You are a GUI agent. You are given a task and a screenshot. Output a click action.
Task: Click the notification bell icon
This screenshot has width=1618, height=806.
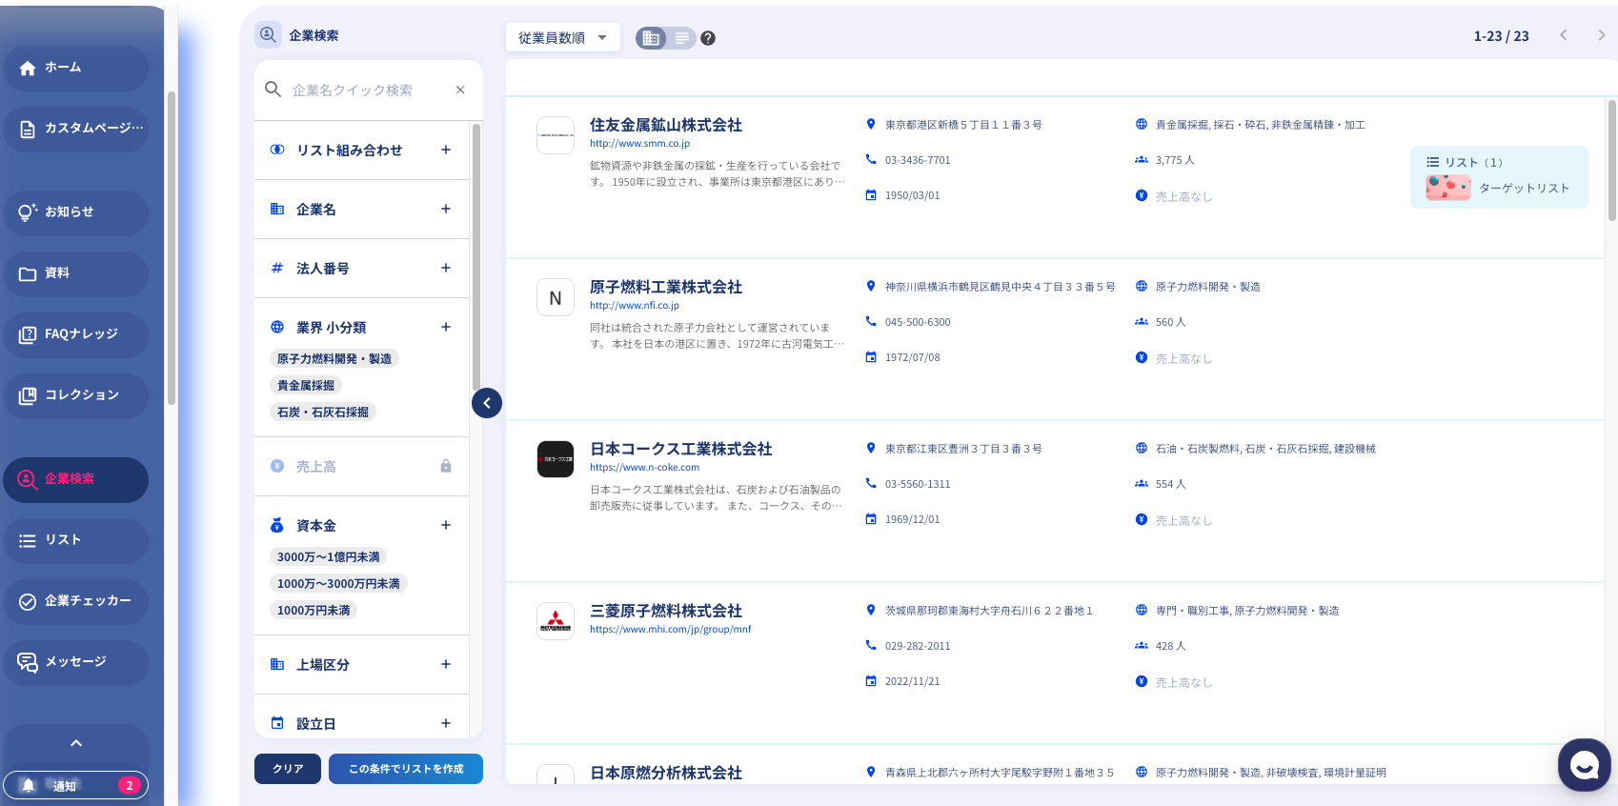(29, 785)
